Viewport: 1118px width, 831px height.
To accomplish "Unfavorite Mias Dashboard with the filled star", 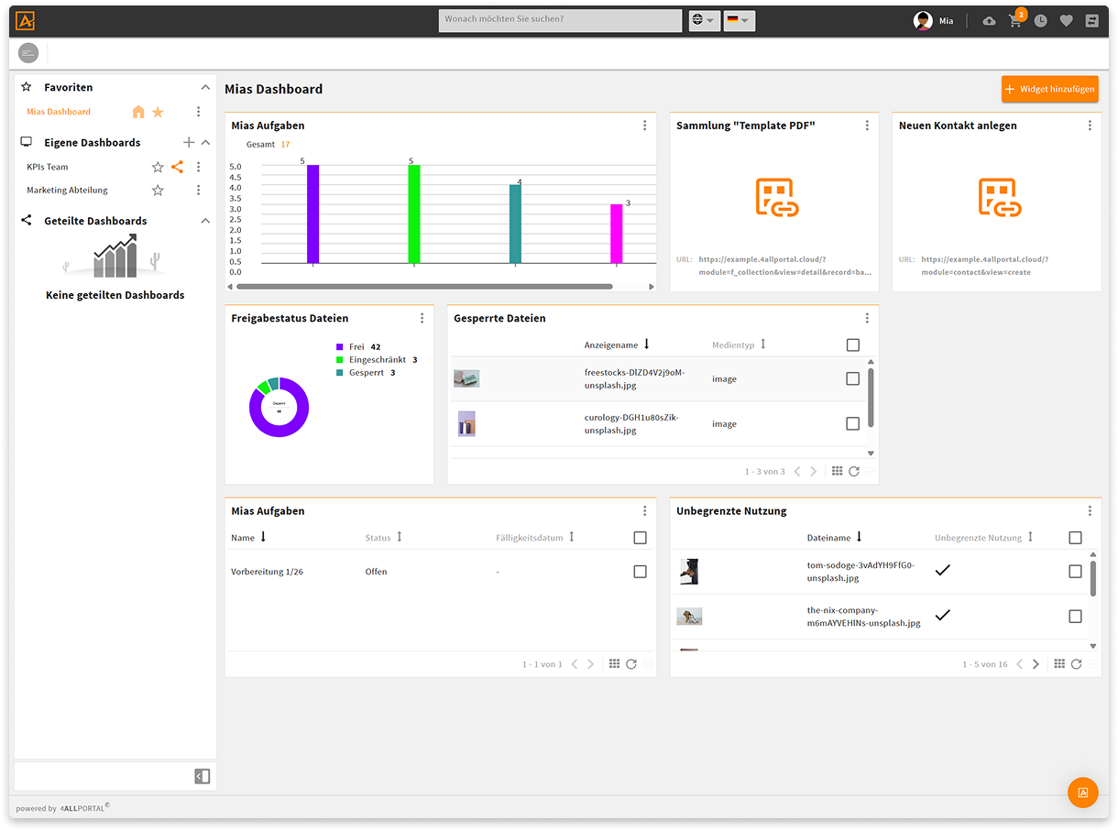I will (x=158, y=112).
